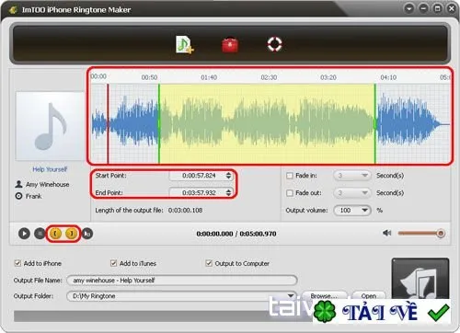Image resolution: width=460 pixels, height=333 pixels.
Task: Click the green end marker on waveform
Action: point(374,123)
